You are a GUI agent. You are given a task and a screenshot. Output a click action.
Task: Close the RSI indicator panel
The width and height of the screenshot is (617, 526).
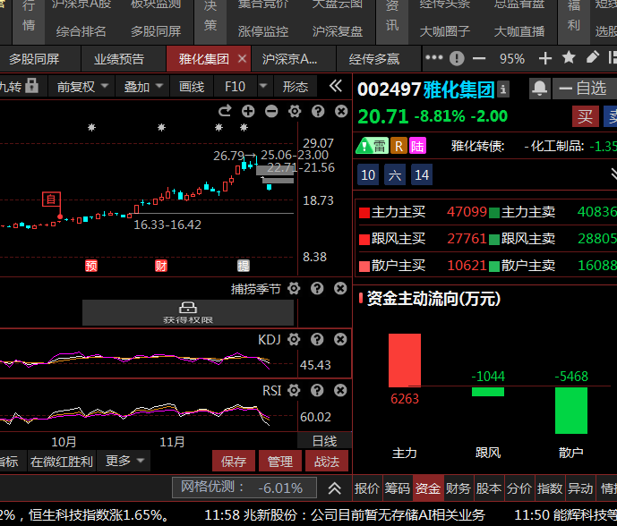[340, 390]
